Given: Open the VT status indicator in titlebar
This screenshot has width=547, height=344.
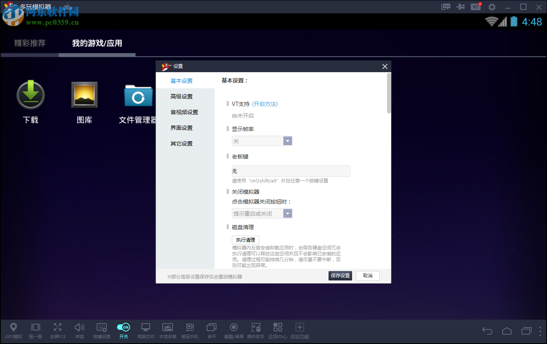Looking at the screenshot, I should [x=475, y=7].
